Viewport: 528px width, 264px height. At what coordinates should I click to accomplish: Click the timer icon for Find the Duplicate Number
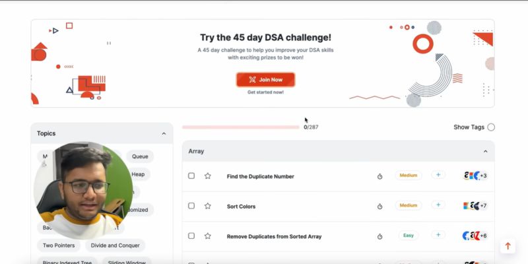(x=380, y=176)
